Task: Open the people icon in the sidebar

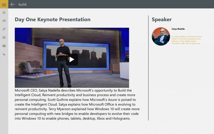Action: click(4, 29)
